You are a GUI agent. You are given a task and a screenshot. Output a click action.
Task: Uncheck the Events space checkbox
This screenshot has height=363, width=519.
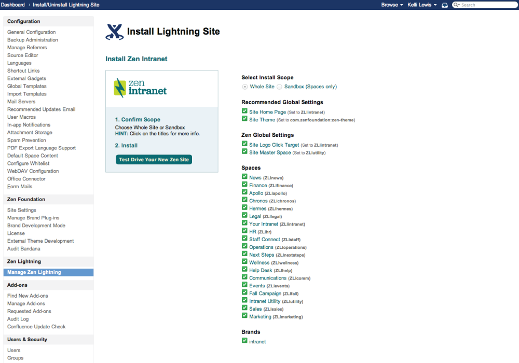(244, 285)
